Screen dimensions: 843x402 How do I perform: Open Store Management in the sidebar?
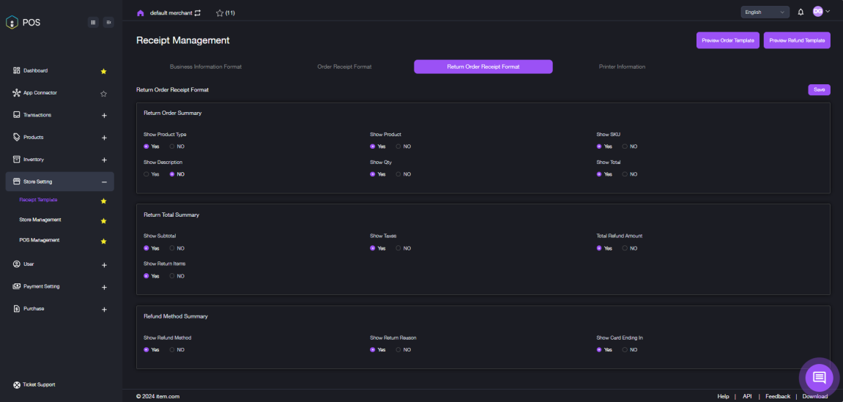coord(40,220)
